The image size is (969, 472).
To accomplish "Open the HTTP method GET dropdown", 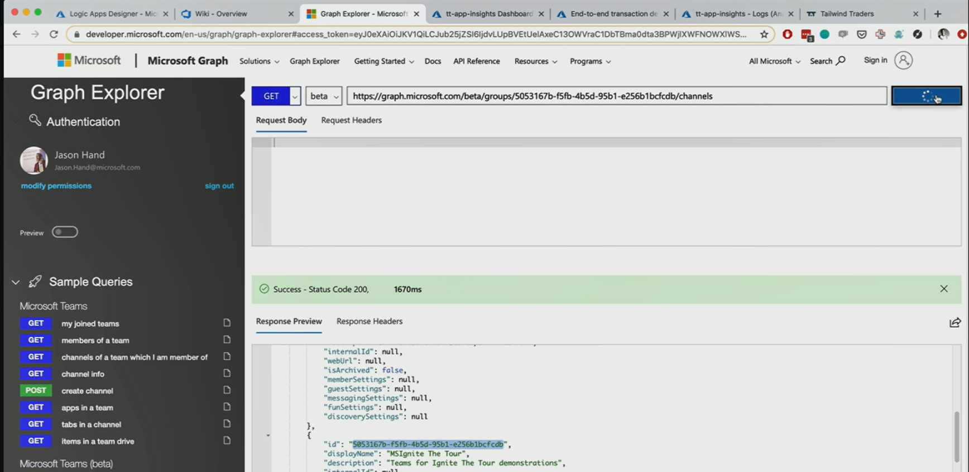I will pyautogui.click(x=295, y=96).
